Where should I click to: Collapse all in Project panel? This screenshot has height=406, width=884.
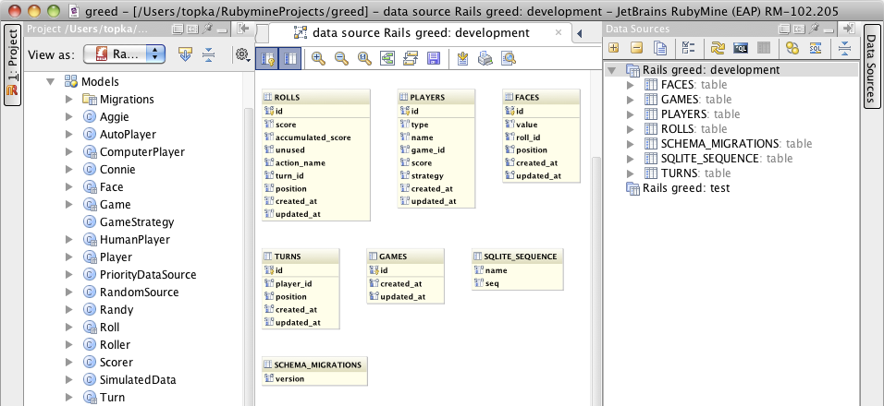(209, 54)
